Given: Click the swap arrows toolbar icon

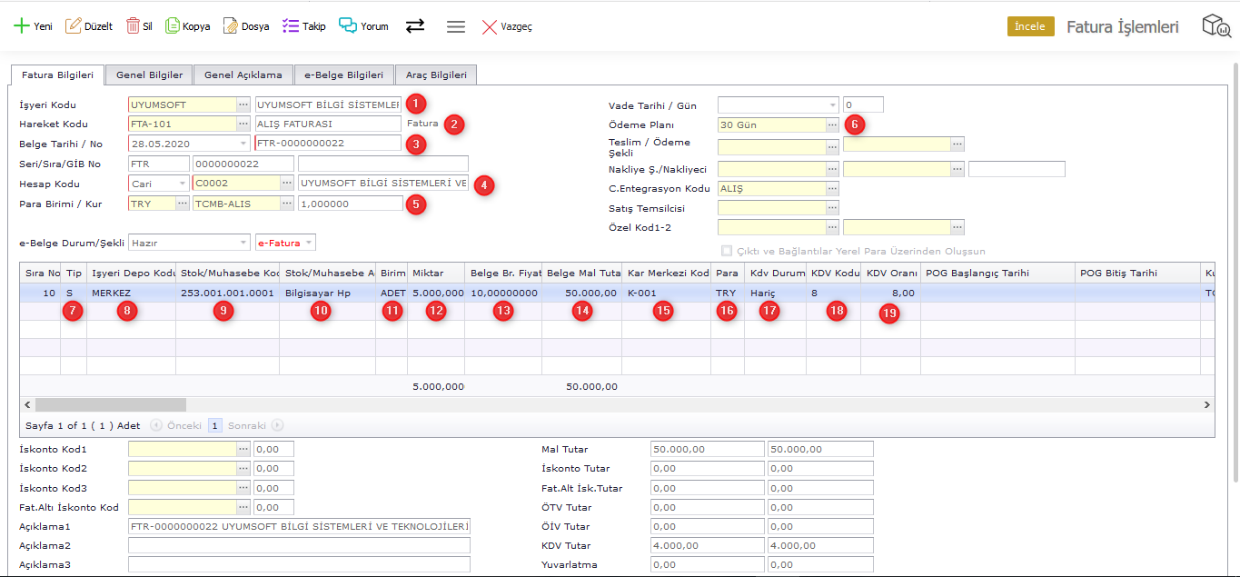Looking at the screenshot, I should (x=415, y=26).
